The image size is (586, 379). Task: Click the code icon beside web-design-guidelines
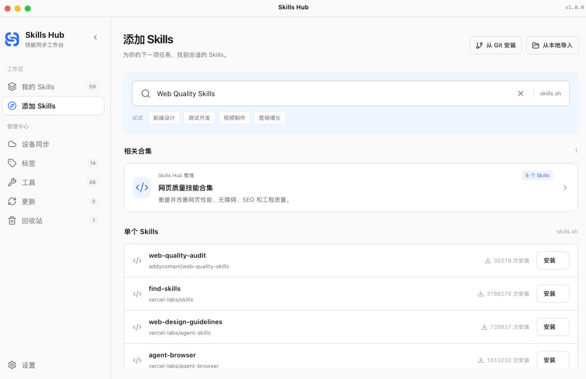(137, 327)
